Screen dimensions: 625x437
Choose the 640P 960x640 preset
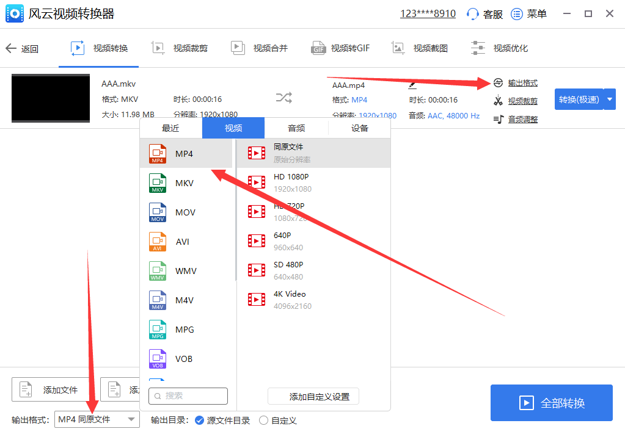[313, 241]
